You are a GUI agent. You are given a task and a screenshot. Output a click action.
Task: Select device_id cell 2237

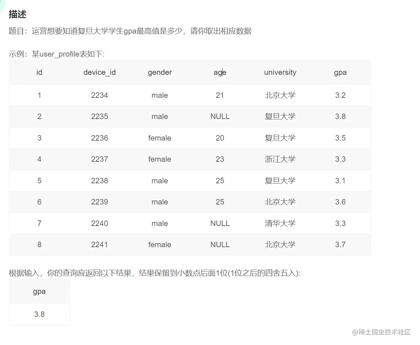coord(100,159)
